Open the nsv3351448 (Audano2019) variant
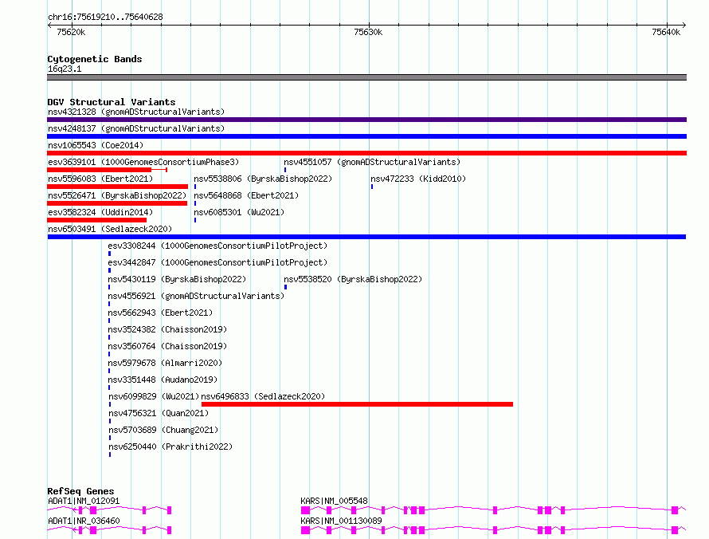 [163, 380]
